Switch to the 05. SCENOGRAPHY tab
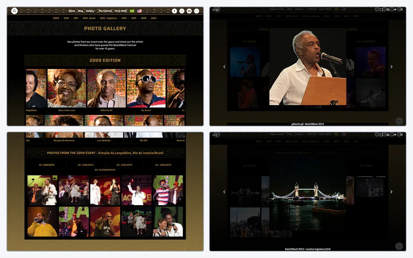The width and height of the screenshot is (413, 258). [x=105, y=170]
